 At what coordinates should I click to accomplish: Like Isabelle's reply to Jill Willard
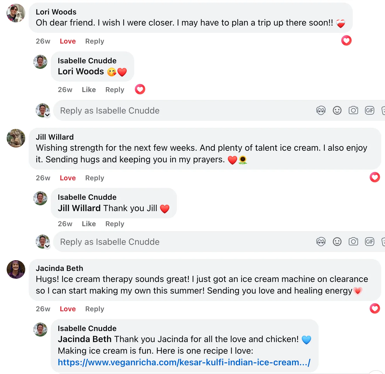(x=89, y=224)
